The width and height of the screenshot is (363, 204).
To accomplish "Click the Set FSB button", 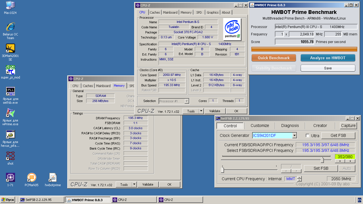I will tap(321, 168).
